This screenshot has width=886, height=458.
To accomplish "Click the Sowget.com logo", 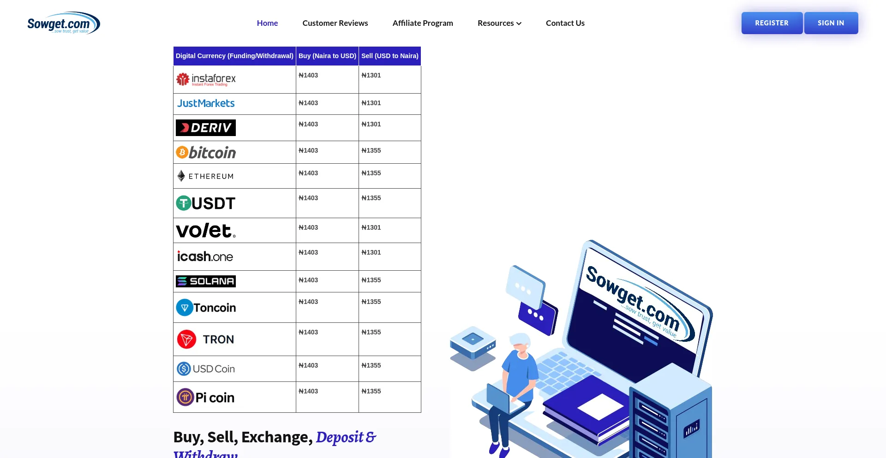I will point(64,23).
